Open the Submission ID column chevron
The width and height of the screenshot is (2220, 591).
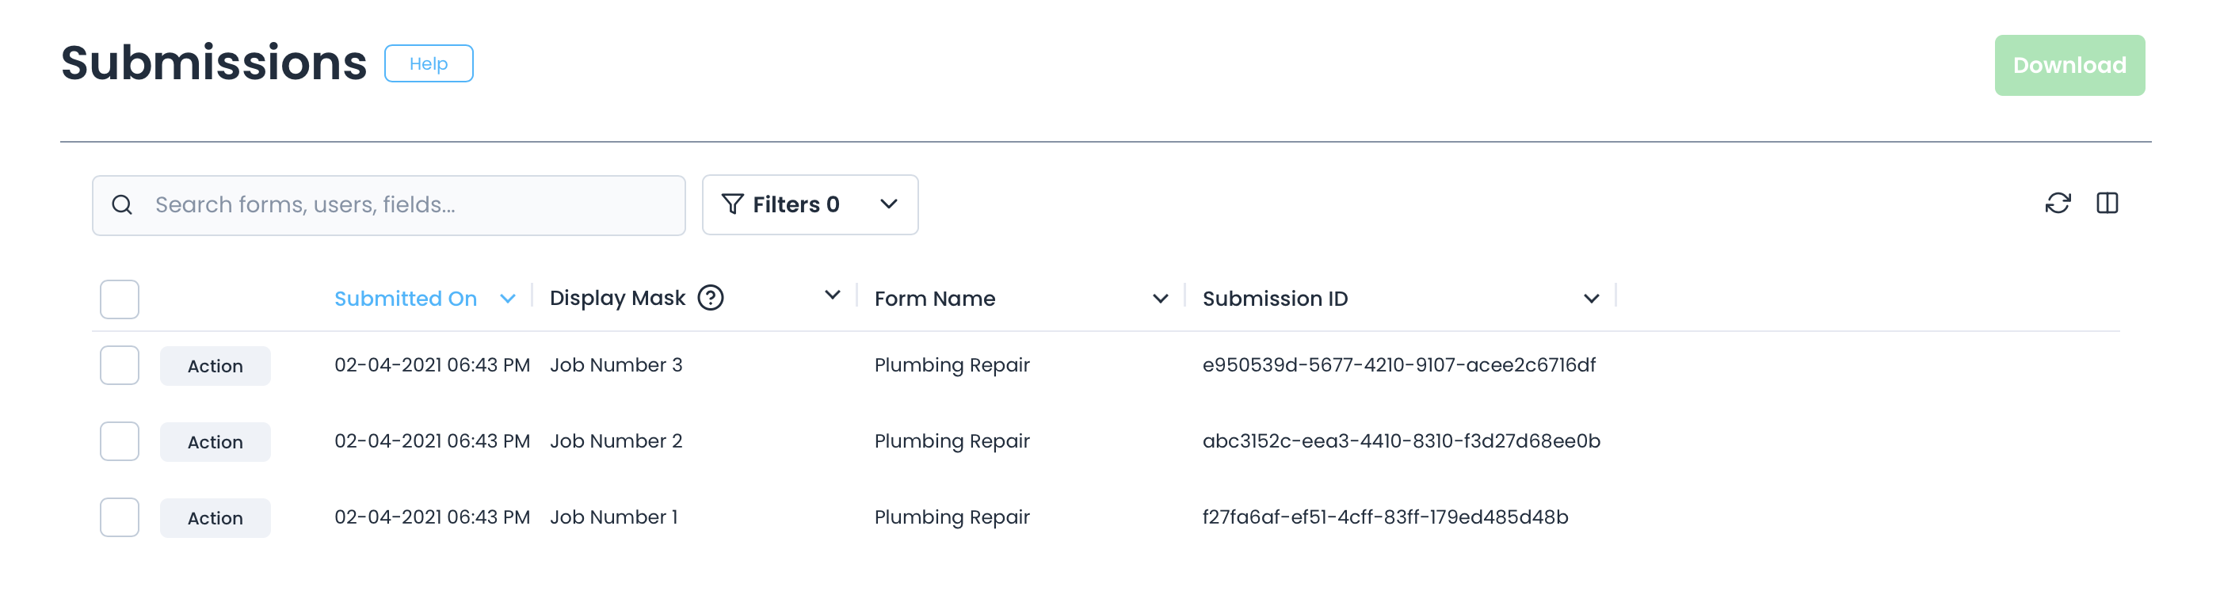click(x=1591, y=299)
